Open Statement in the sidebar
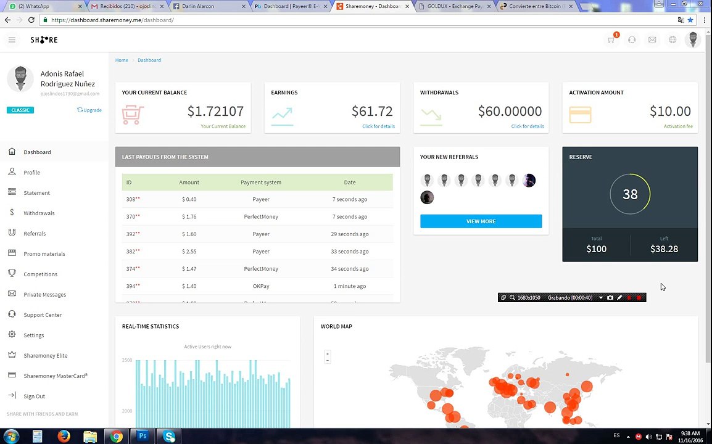Image resolution: width=712 pixels, height=444 pixels. click(x=37, y=193)
